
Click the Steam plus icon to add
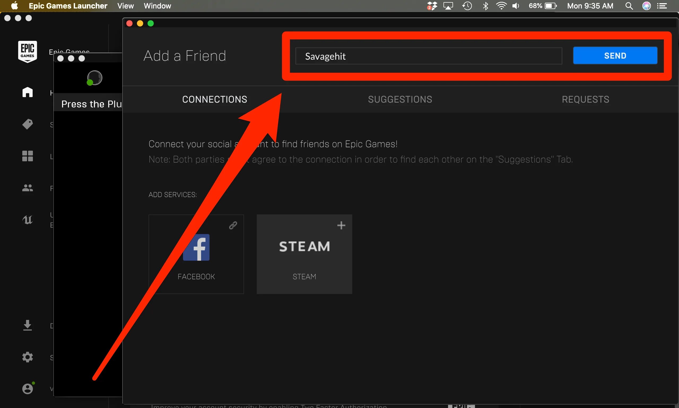pyautogui.click(x=341, y=225)
